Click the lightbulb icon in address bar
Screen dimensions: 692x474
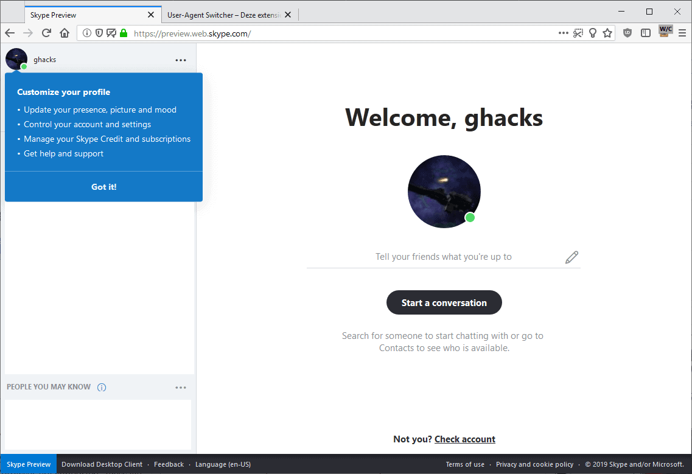click(593, 33)
